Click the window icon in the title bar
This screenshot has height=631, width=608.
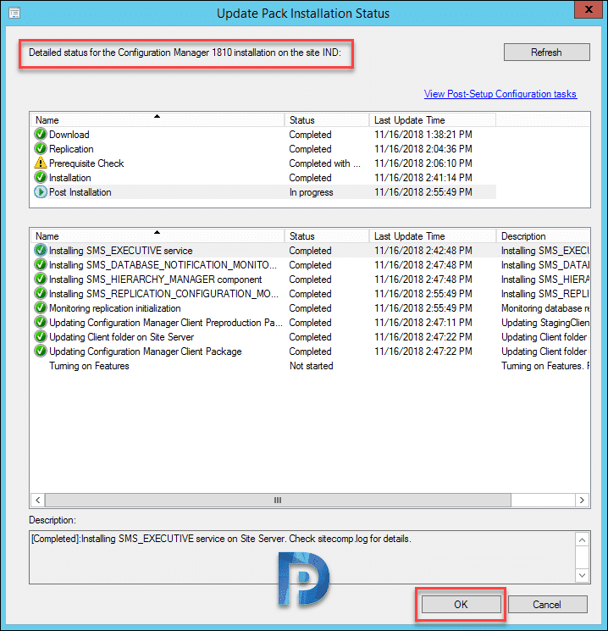tap(14, 13)
